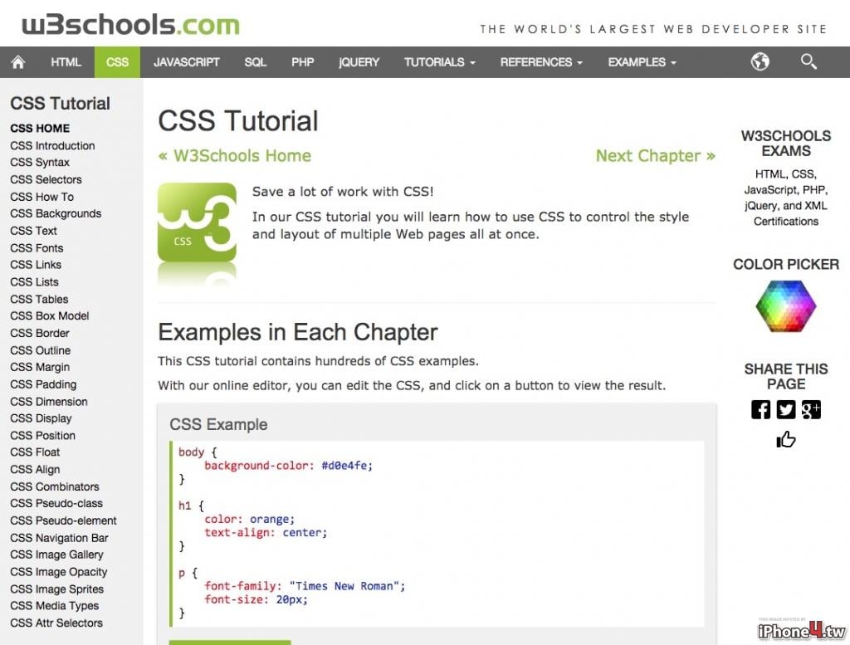Click the 'Examples in Each Chapter' heading
The height and width of the screenshot is (645, 850).
(298, 332)
